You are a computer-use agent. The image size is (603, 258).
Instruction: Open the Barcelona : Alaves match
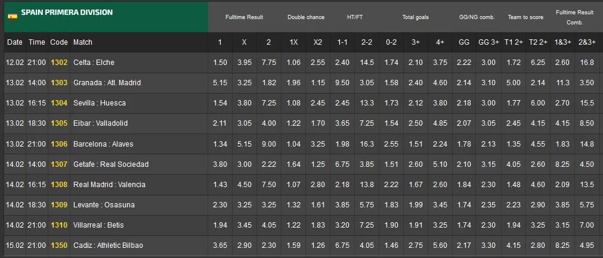pyautogui.click(x=103, y=144)
